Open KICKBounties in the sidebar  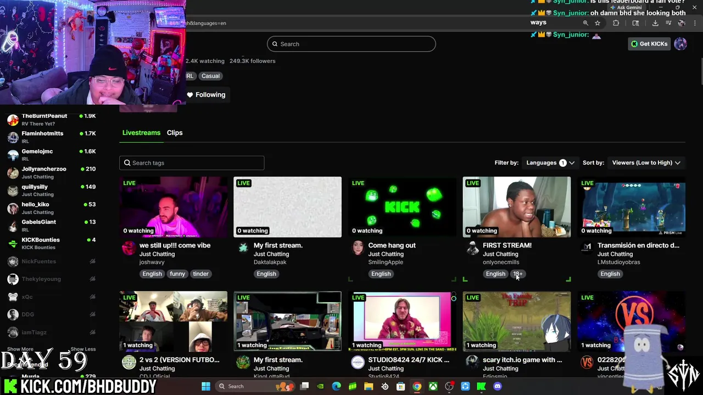[52, 244]
